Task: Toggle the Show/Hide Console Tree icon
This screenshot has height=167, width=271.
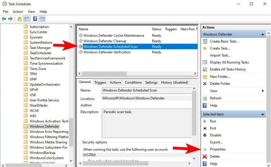Action: [x=26, y=19]
